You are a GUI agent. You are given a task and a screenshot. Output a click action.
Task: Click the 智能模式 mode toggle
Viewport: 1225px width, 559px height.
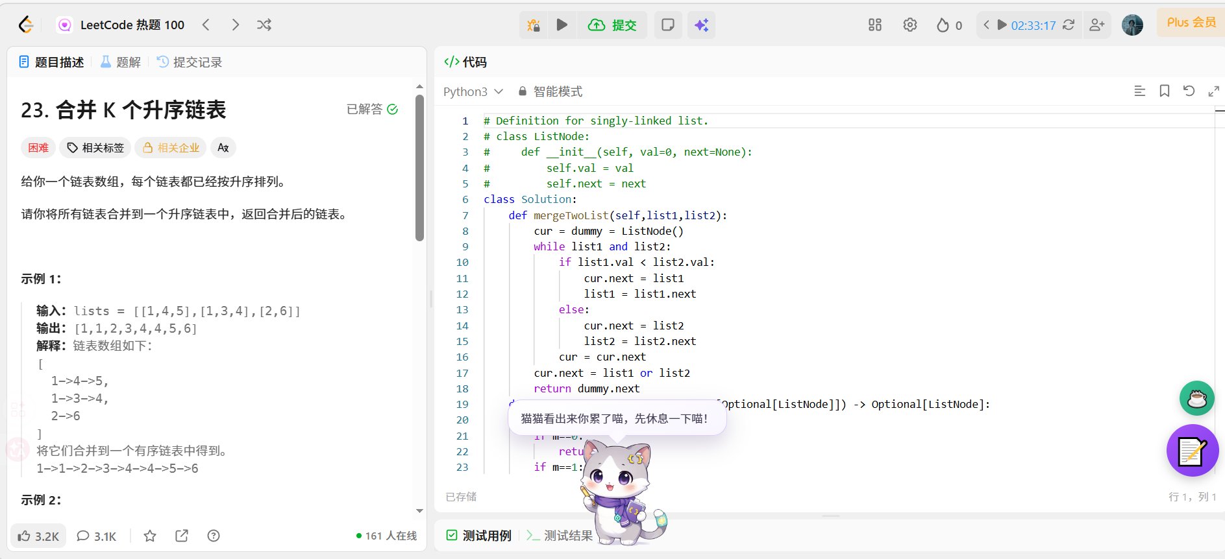[x=551, y=91]
